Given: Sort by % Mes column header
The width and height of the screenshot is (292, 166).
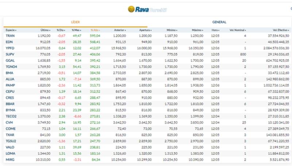Looking at the screenshot, I should pyautogui.click(x=76, y=30).
